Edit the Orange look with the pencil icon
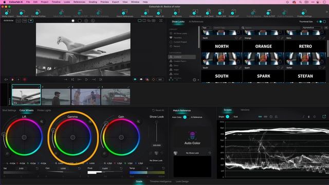Image resolution: width=329 pixels, height=185 pixels. point(282,38)
